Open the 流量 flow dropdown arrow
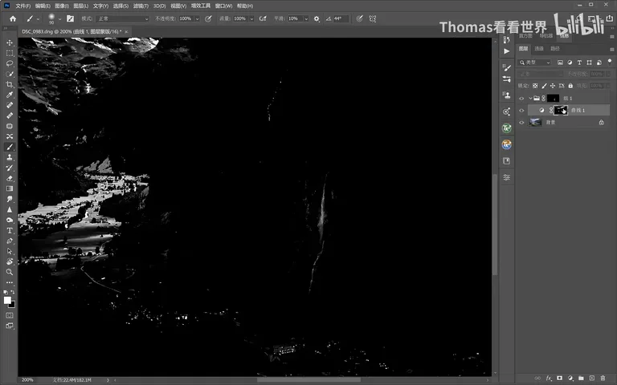 (x=251, y=19)
